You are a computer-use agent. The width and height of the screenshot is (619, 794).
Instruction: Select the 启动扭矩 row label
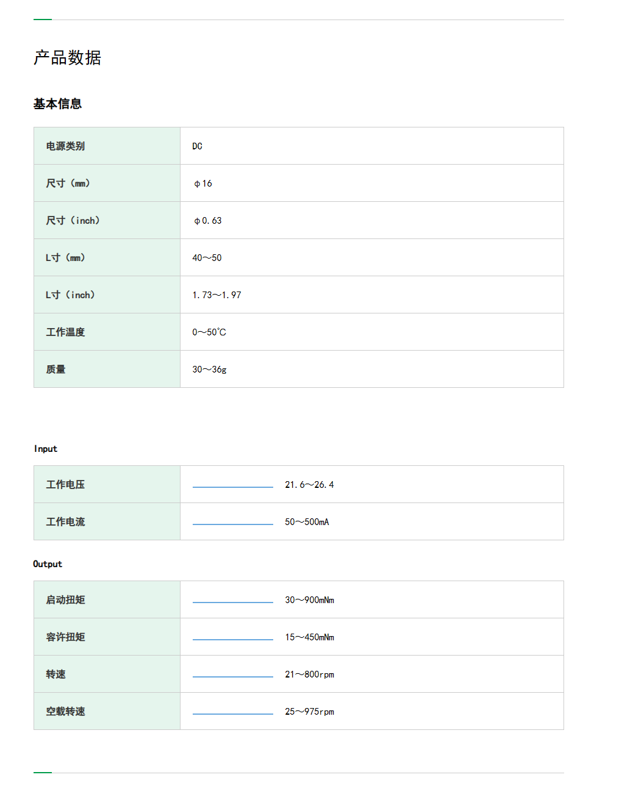point(65,600)
